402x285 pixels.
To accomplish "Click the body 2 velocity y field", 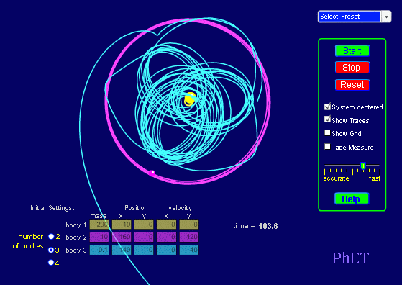I will 189,237.
